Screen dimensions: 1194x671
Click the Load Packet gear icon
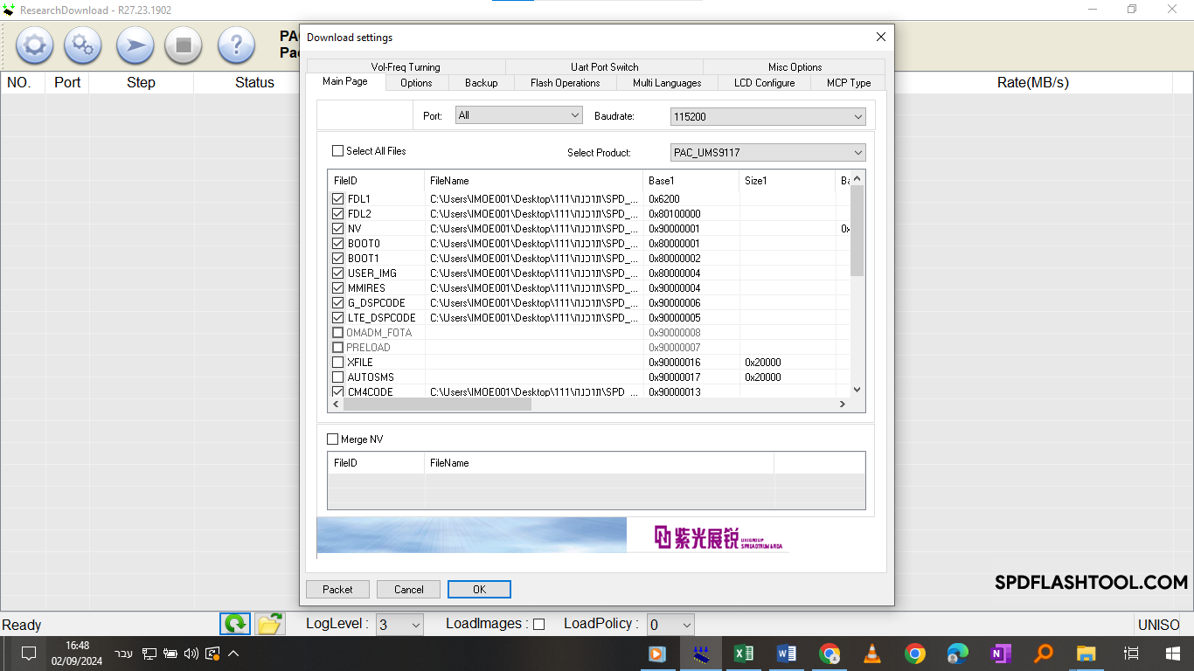click(35, 45)
